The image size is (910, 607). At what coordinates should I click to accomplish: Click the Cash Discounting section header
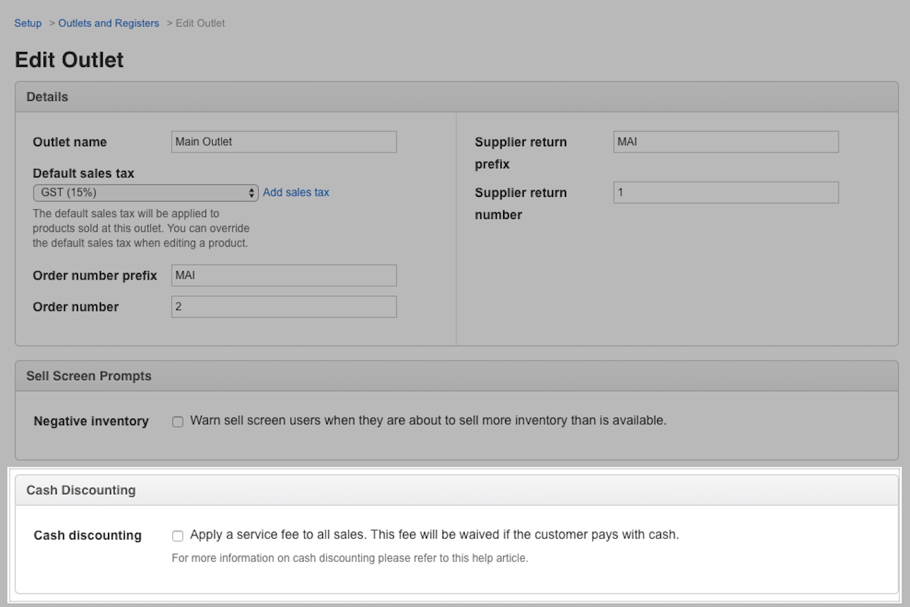81,491
